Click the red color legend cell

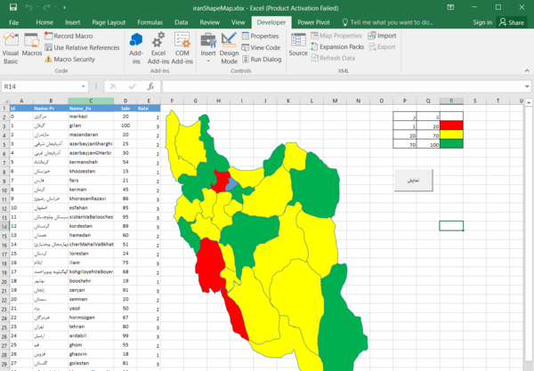coord(451,125)
